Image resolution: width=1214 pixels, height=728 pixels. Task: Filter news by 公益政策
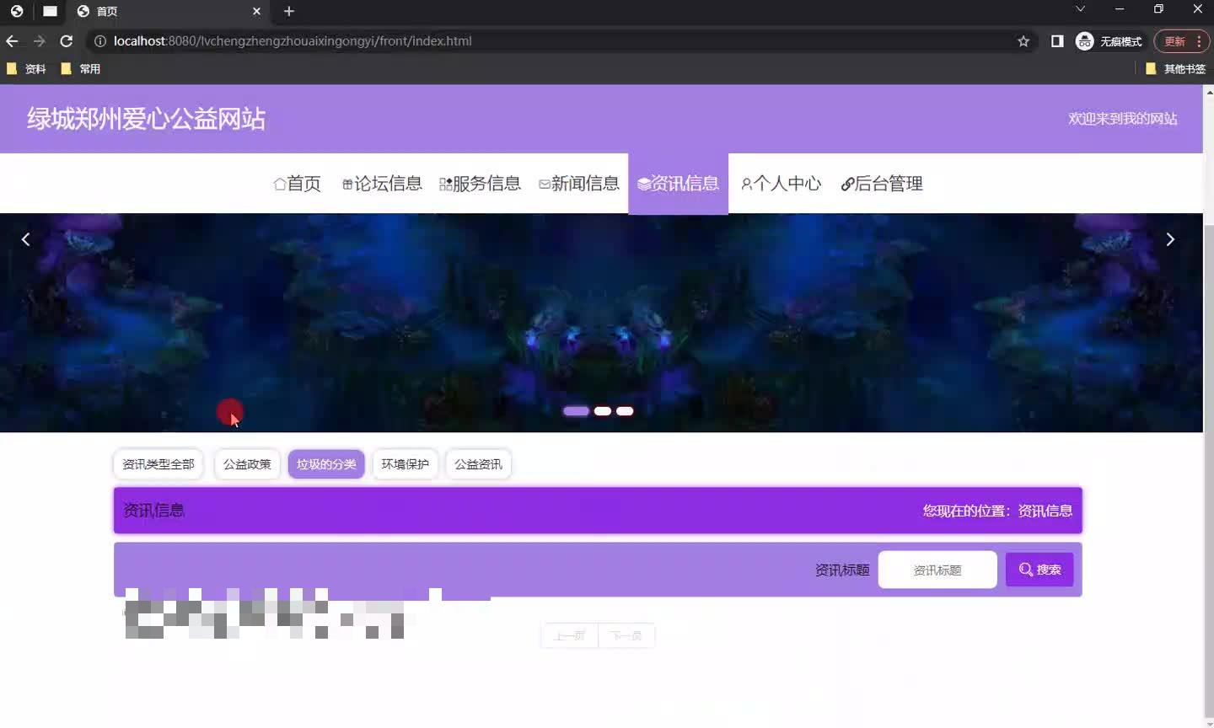247,464
